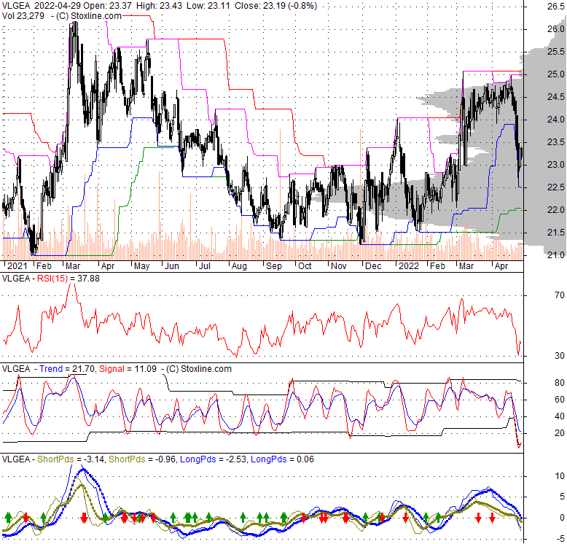Click the 22.0 price axis label
Image resolution: width=567 pixels, height=544 pixels.
pyautogui.click(x=556, y=210)
